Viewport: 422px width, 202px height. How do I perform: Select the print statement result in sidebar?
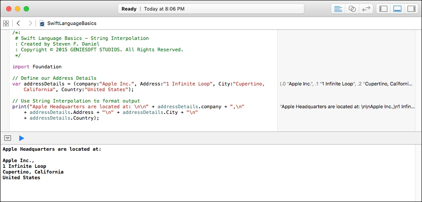(x=347, y=107)
